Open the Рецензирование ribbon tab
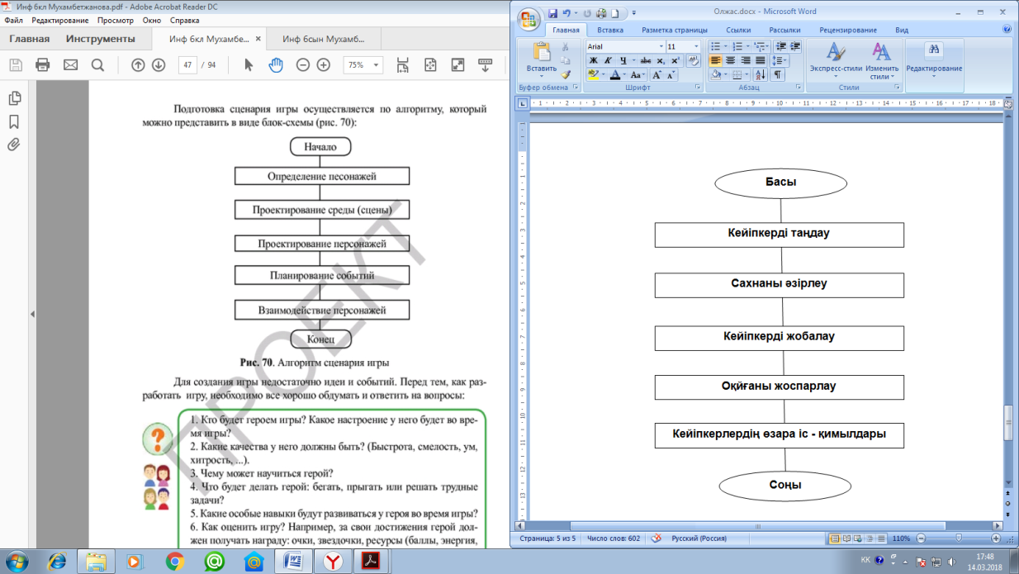 click(x=848, y=30)
